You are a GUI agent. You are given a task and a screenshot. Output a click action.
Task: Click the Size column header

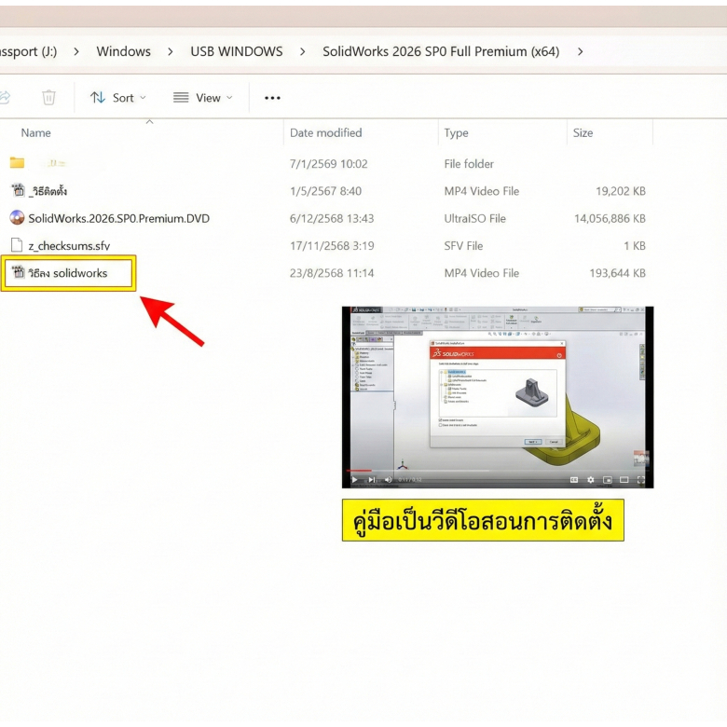[x=583, y=132]
